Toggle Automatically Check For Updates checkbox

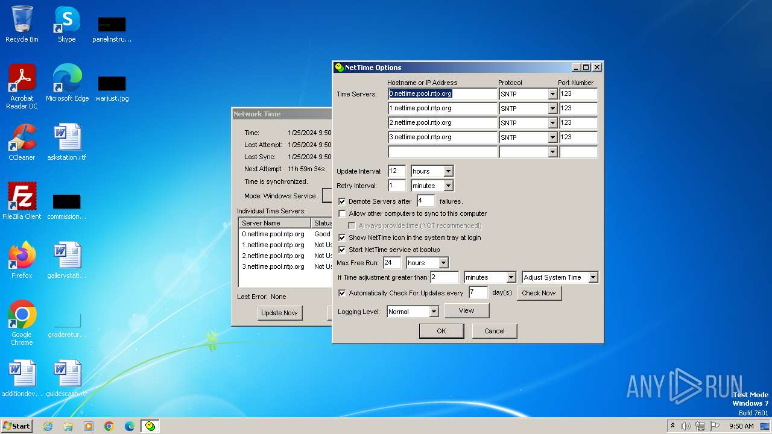tap(343, 293)
